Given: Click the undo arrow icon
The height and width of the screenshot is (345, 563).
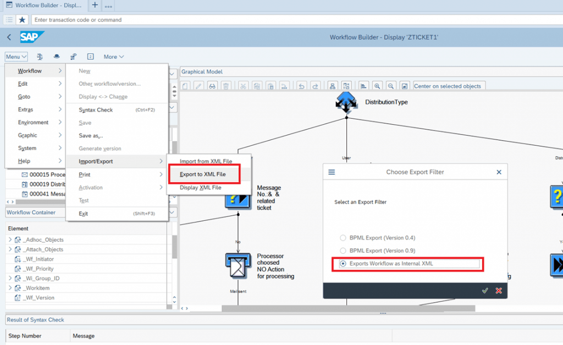Looking at the screenshot, I should [x=301, y=86].
